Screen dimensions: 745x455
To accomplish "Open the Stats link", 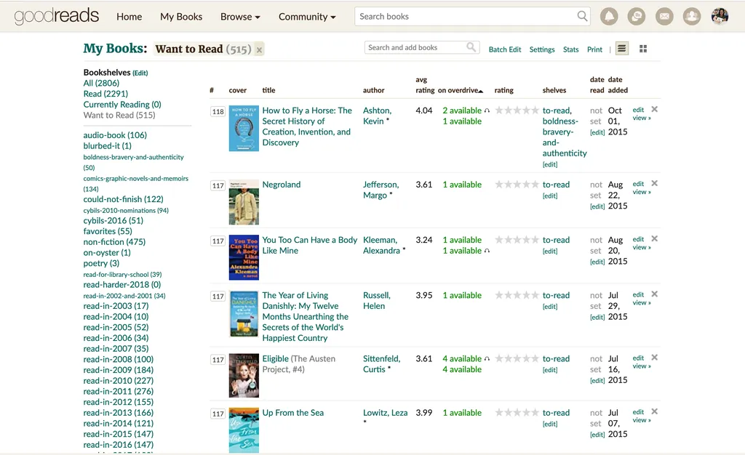I will pyautogui.click(x=570, y=49).
